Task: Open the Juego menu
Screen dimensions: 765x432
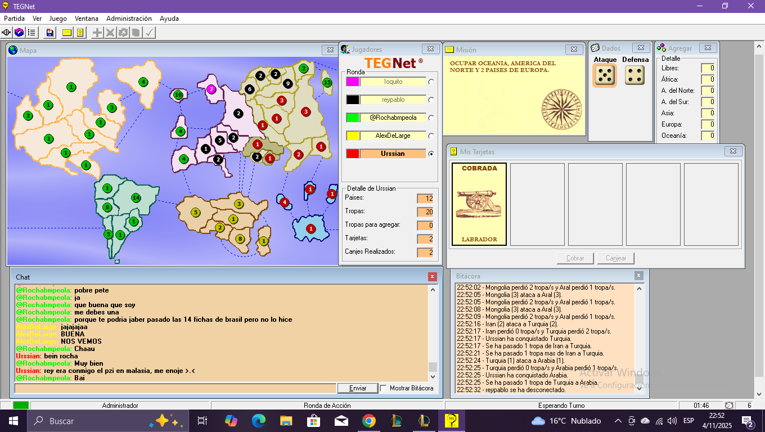Action: click(58, 19)
